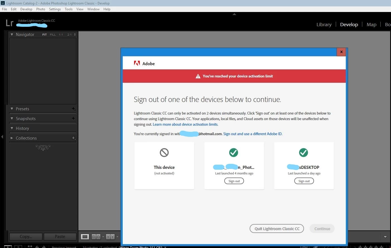Open R|A view options dropdown arrow
Viewport: 391px width, 248px height.
click(x=103, y=237)
